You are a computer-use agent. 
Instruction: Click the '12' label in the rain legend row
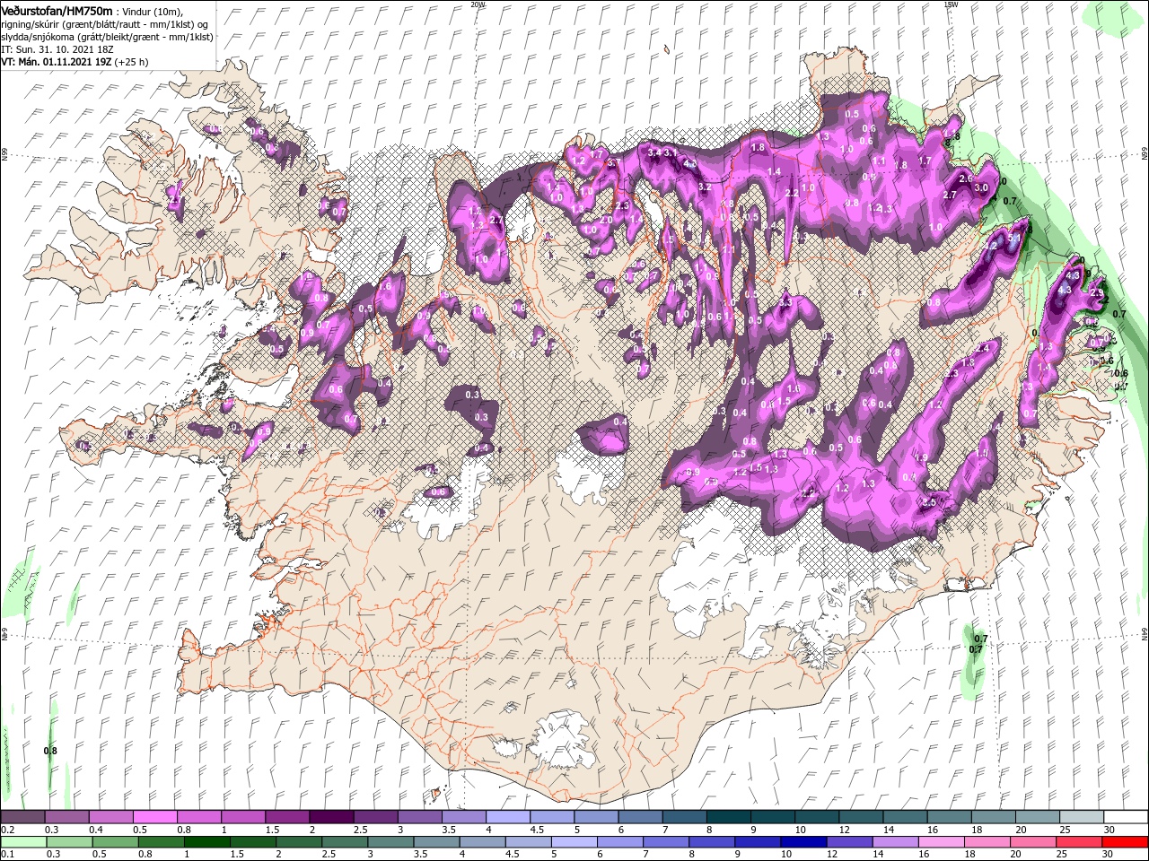[x=832, y=855]
